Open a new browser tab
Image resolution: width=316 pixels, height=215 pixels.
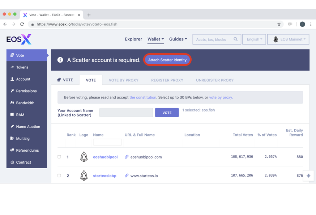(89, 15)
